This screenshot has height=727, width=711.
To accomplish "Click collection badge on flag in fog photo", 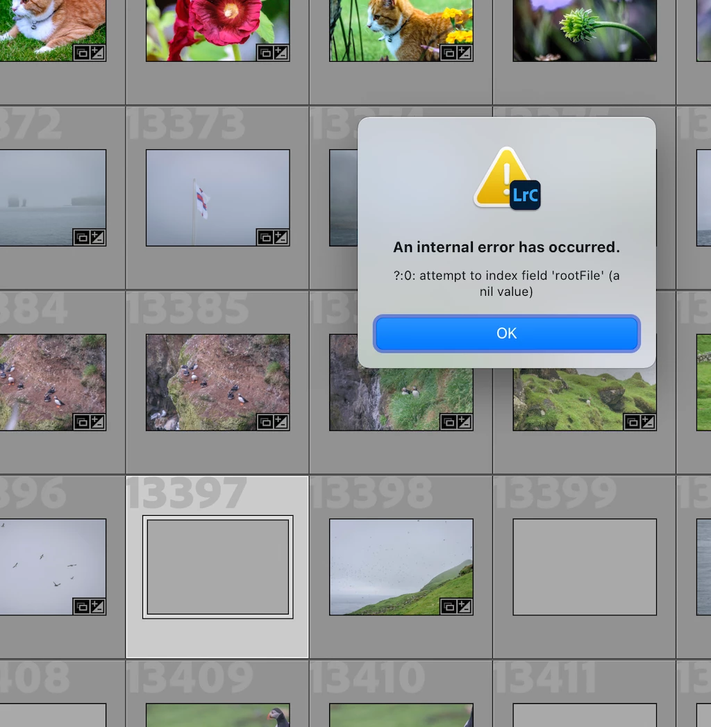I will point(265,237).
